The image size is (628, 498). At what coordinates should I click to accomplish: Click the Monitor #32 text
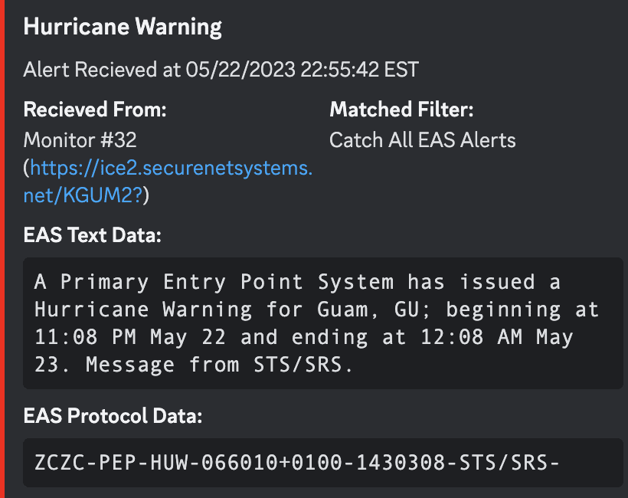(80, 140)
